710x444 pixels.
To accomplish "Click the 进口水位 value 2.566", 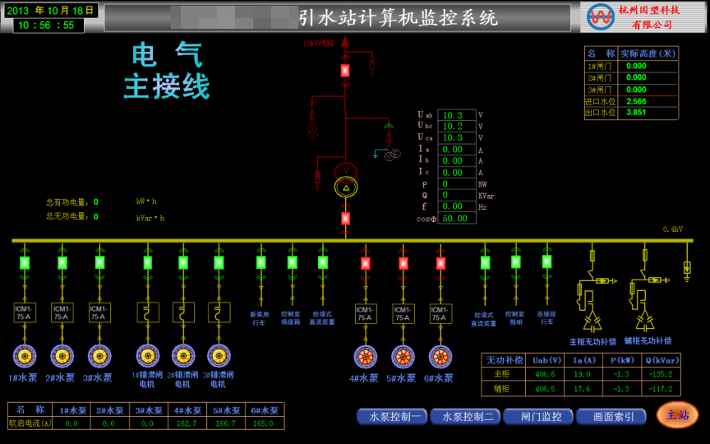I will point(648,101).
